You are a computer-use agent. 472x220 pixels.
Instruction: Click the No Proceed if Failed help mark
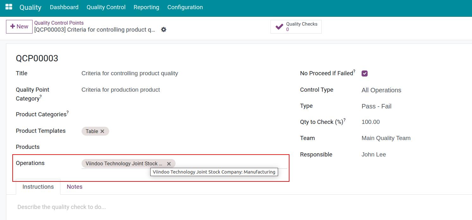point(354,71)
